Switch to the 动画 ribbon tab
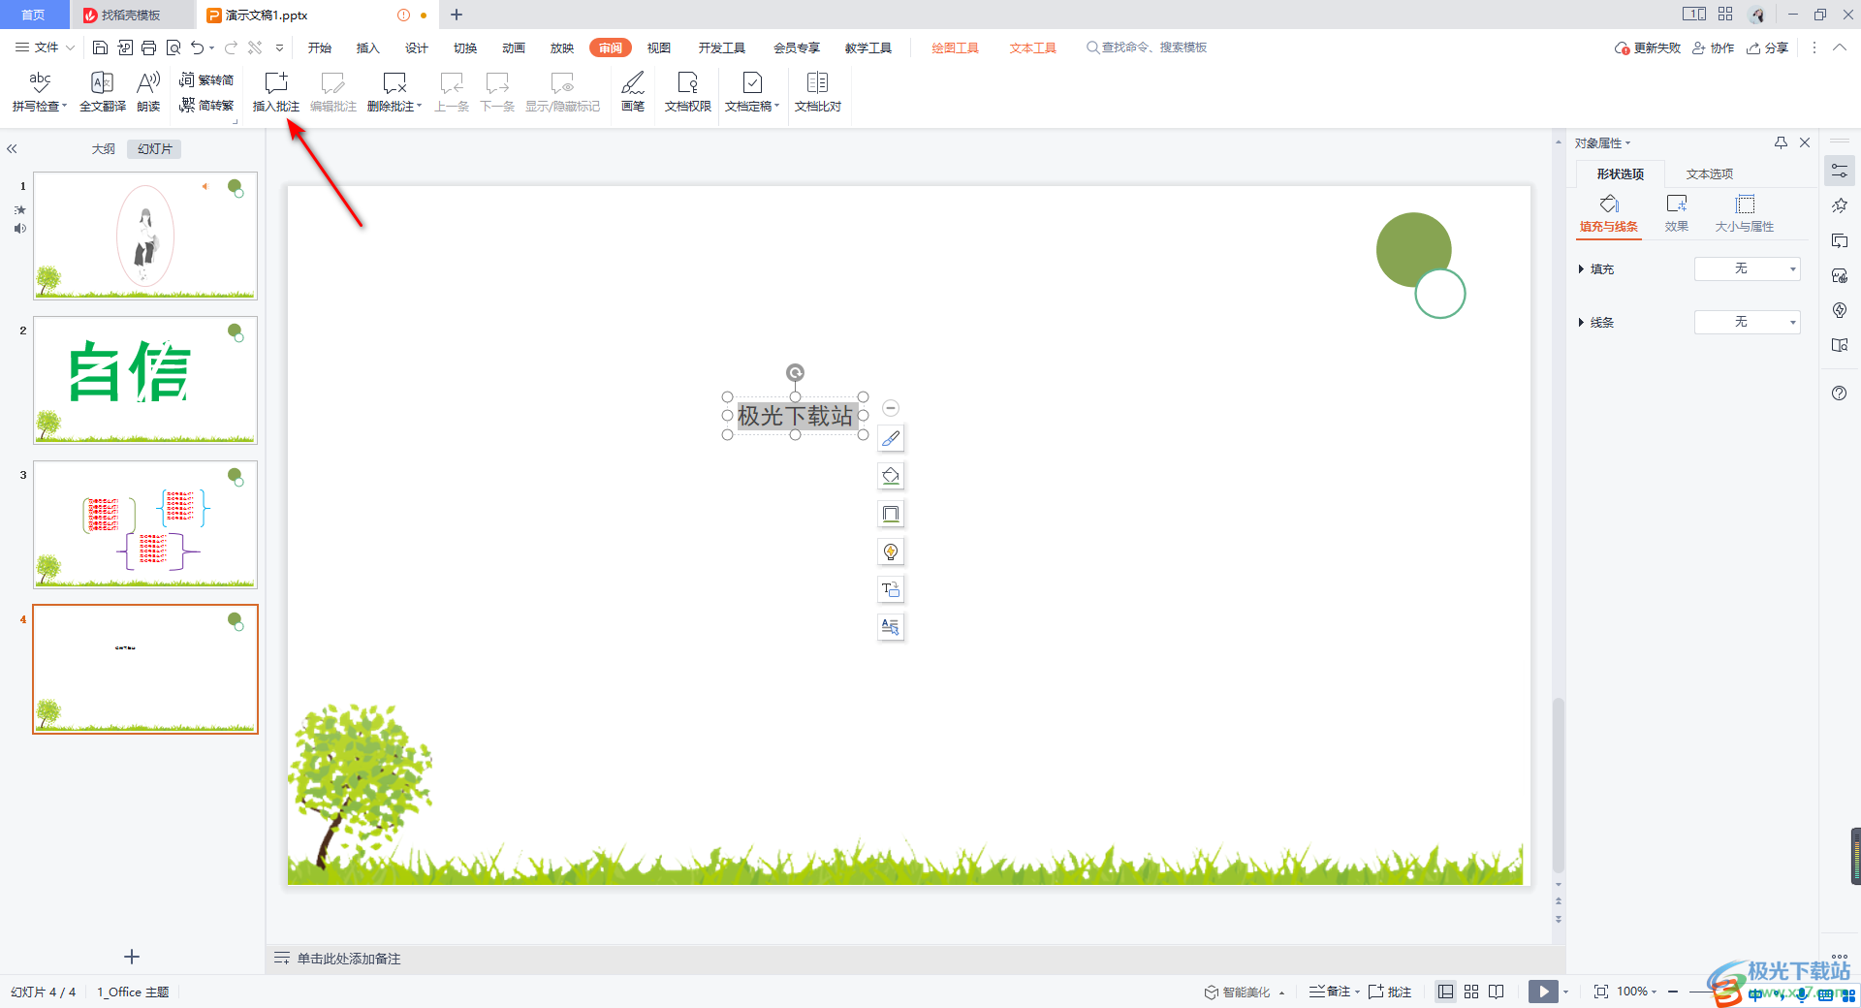This screenshot has height=1008, width=1861. 514,47
